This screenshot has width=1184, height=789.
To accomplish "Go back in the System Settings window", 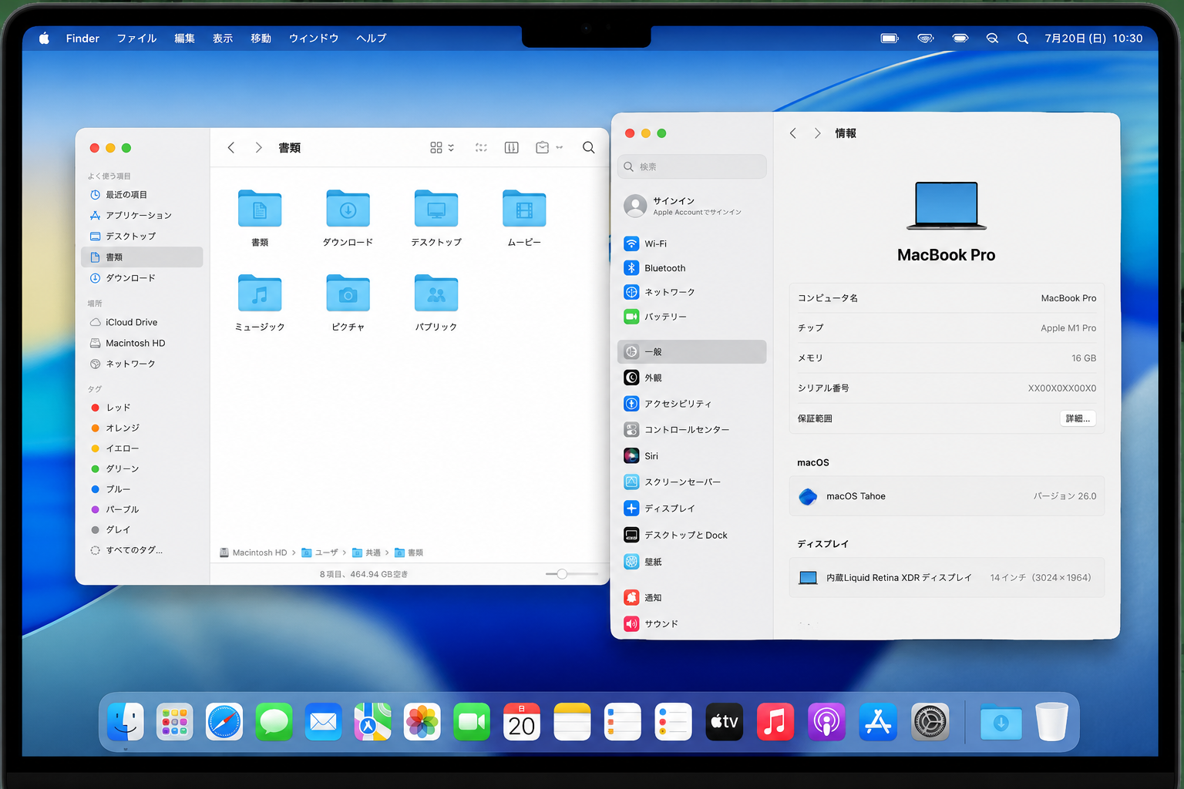I will coord(792,133).
